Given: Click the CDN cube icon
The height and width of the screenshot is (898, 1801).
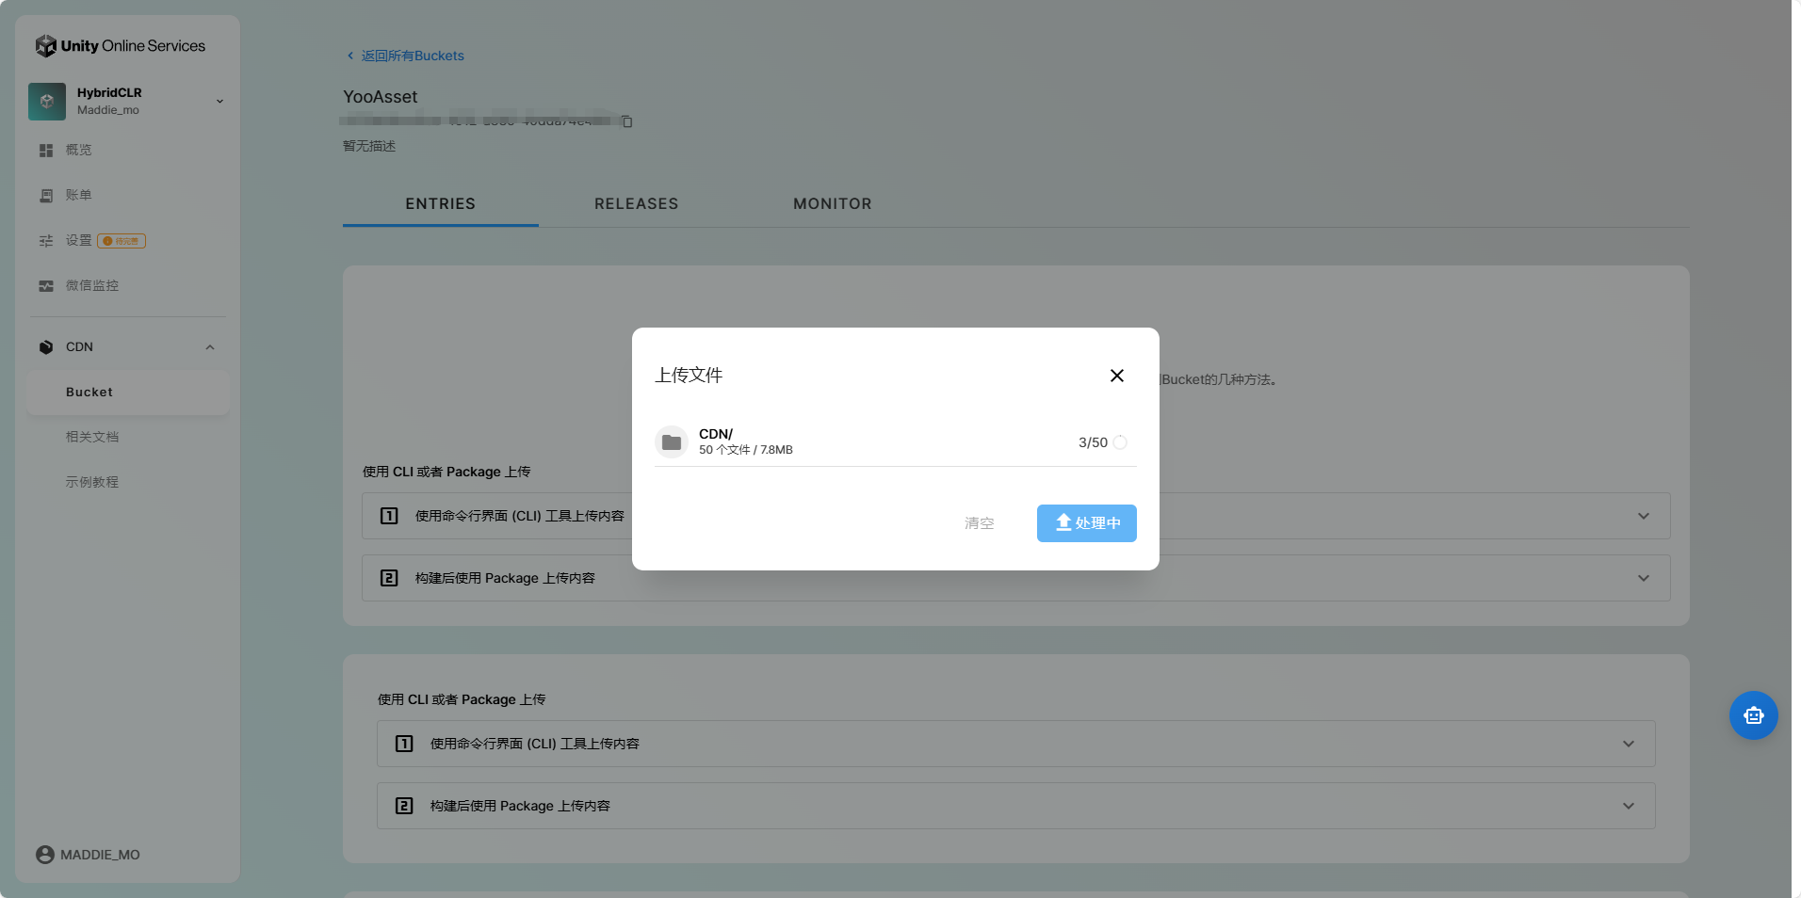Looking at the screenshot, I should click(x=46, y=347).
